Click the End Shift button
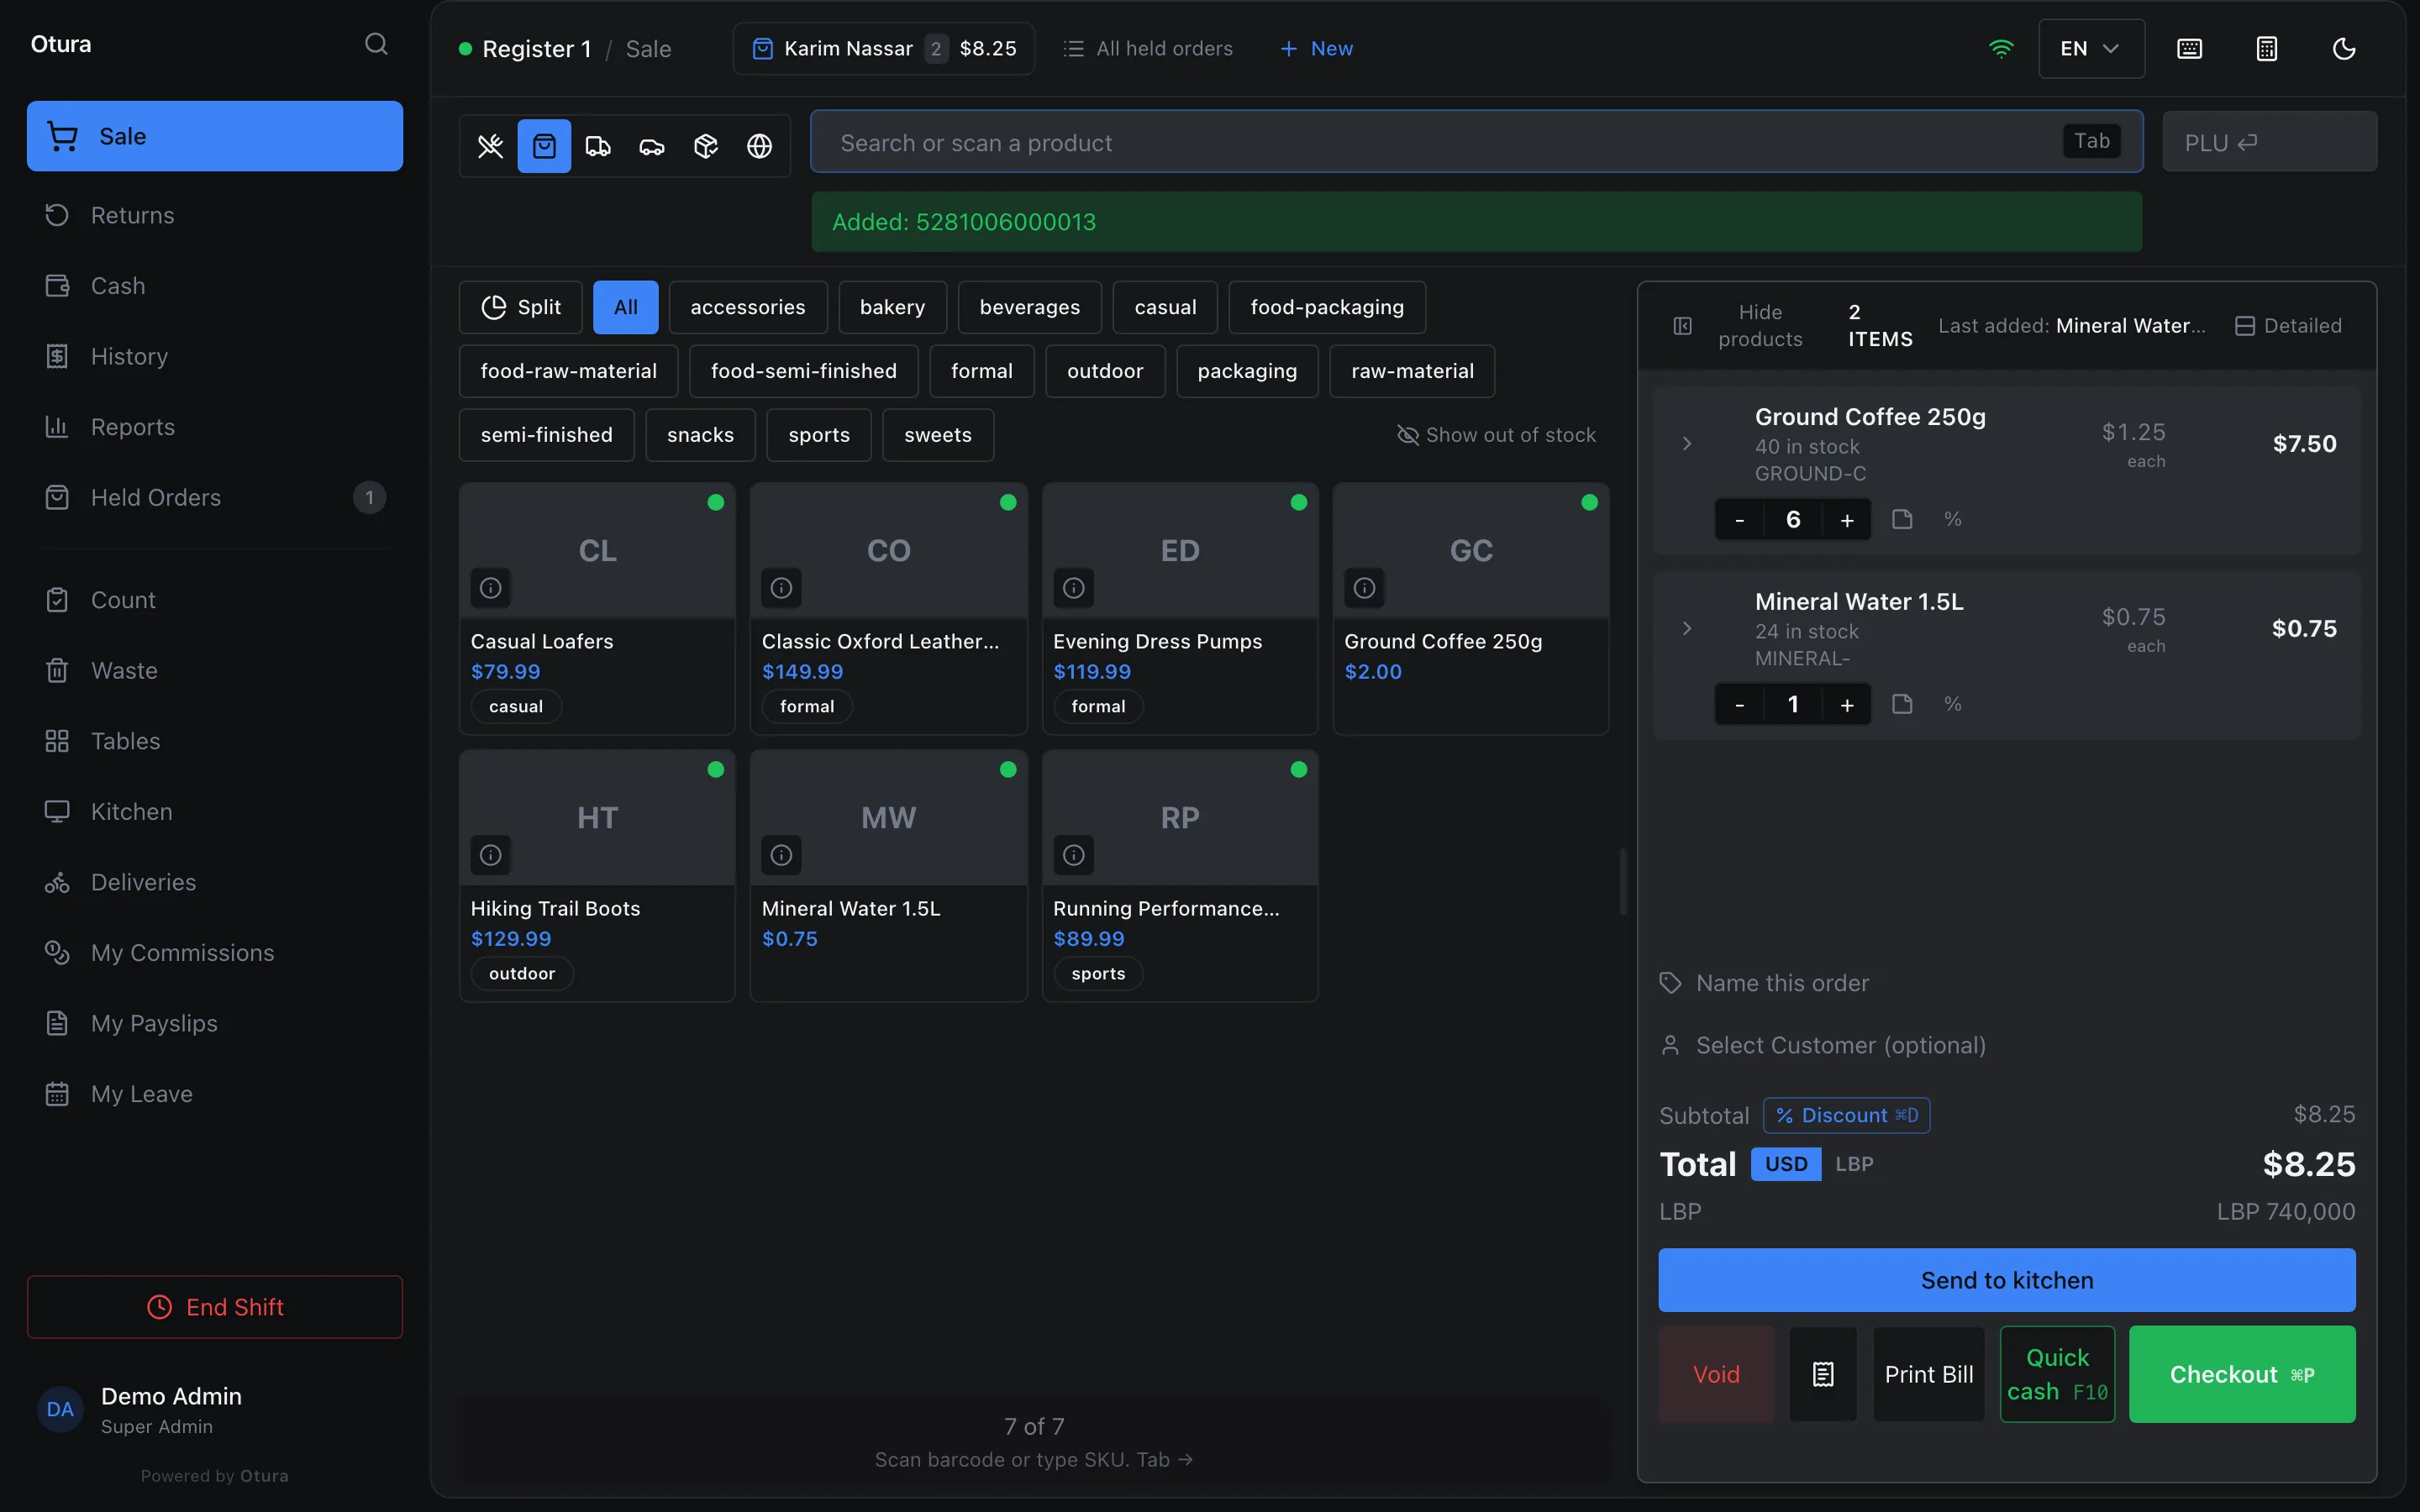 point(215,1307)
